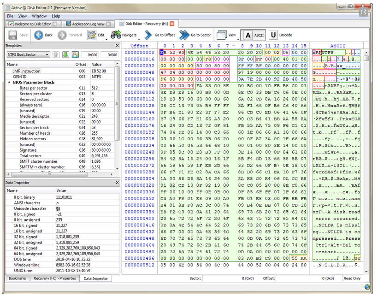Click the Navigate binoculars icon
The height and width of the screenshot is (297, 378).
(116, 35)
